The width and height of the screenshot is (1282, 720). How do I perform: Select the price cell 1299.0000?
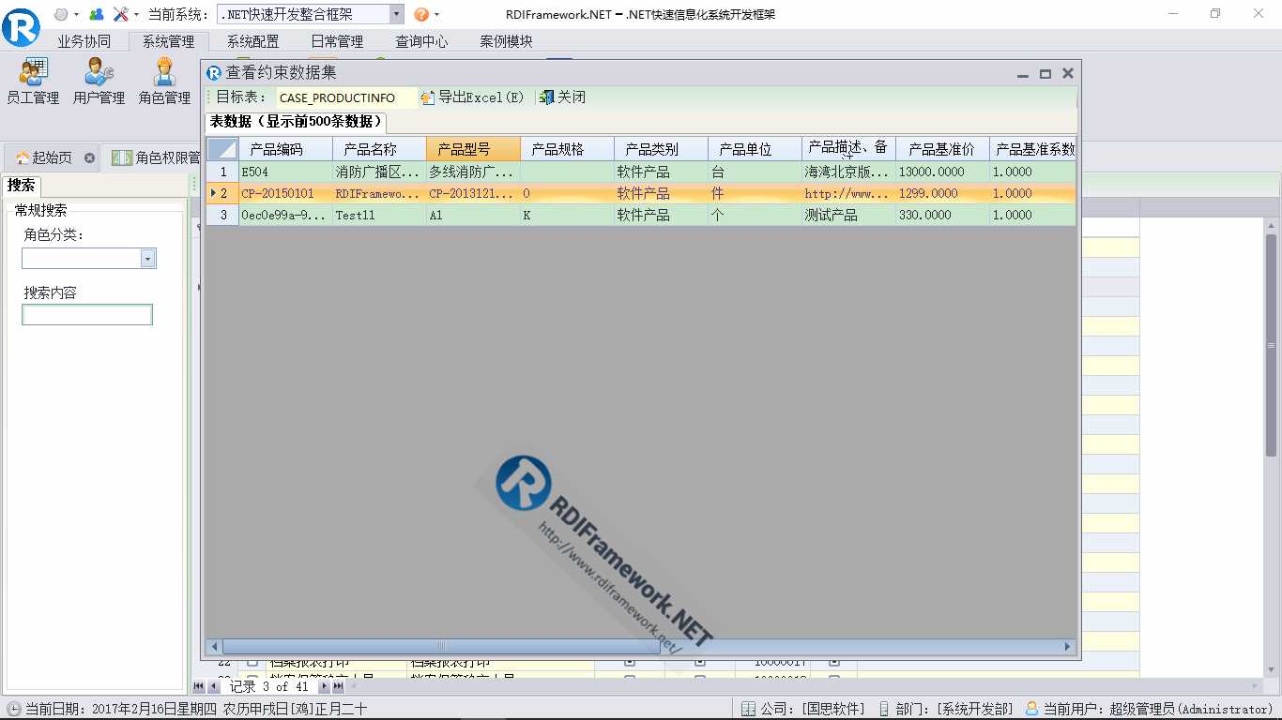942,193
